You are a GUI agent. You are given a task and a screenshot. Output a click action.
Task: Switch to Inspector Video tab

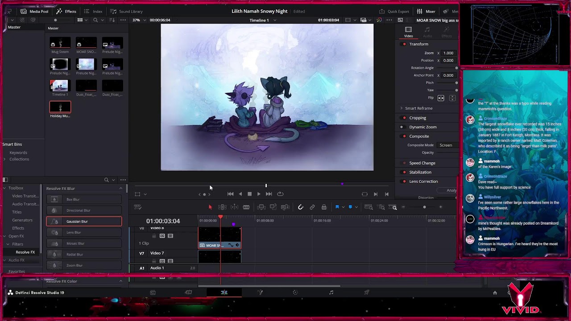click(408, 32)
